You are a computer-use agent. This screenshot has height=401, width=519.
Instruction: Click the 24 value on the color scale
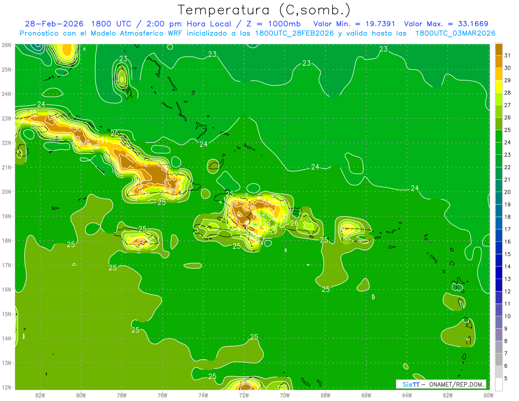pos(507,142)
